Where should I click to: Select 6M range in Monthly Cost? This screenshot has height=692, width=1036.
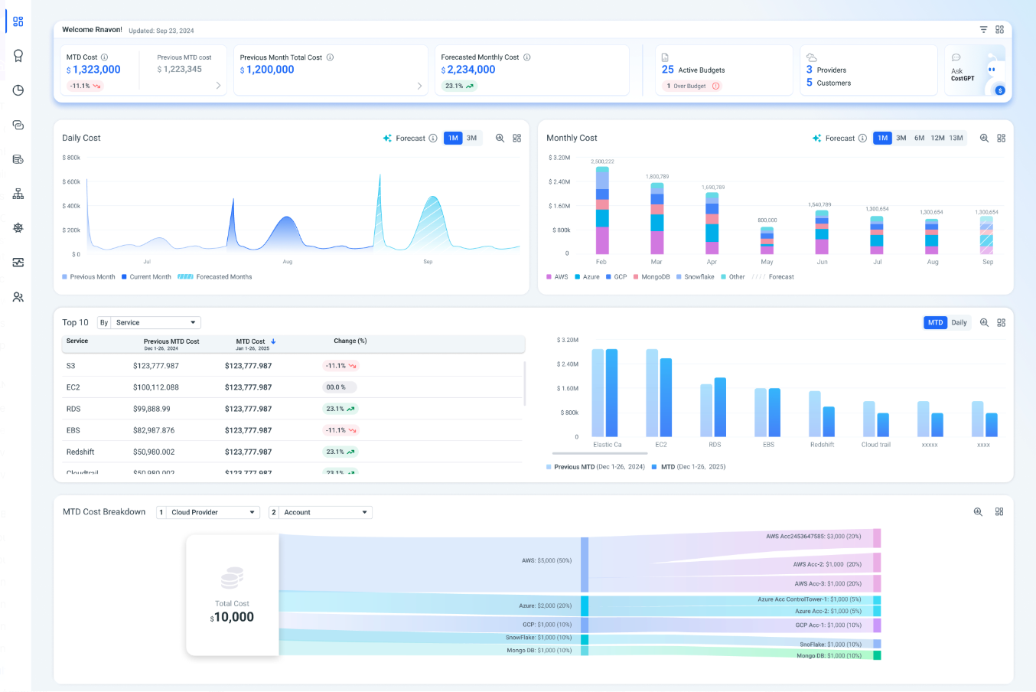[x=919, y=139]
